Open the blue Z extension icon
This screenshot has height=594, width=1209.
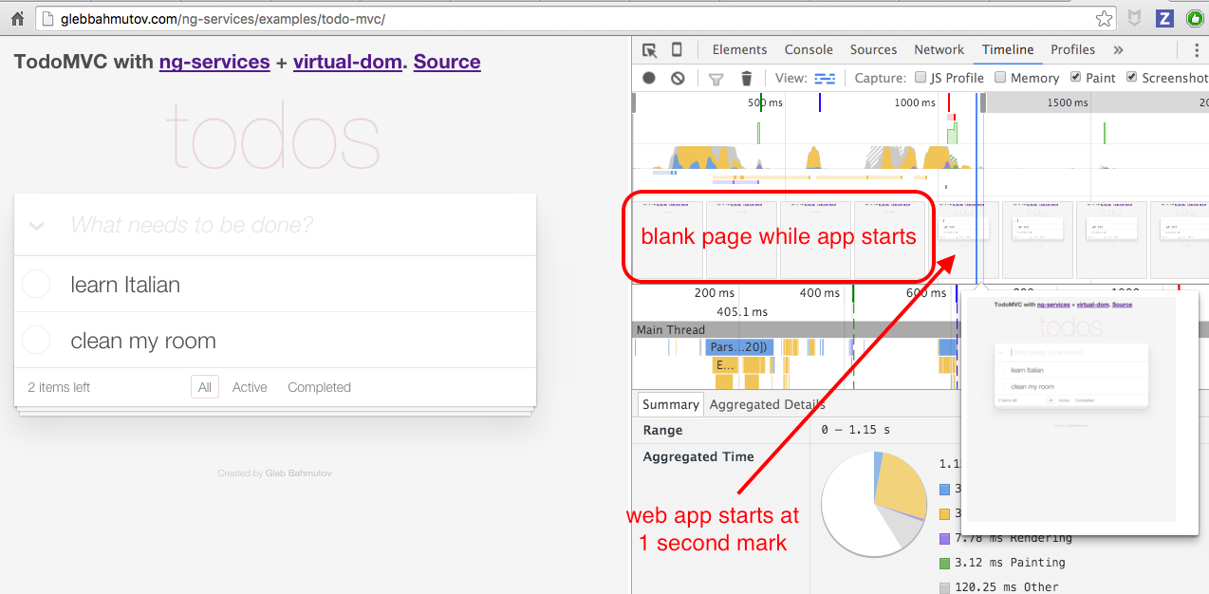pos(1164,18)
